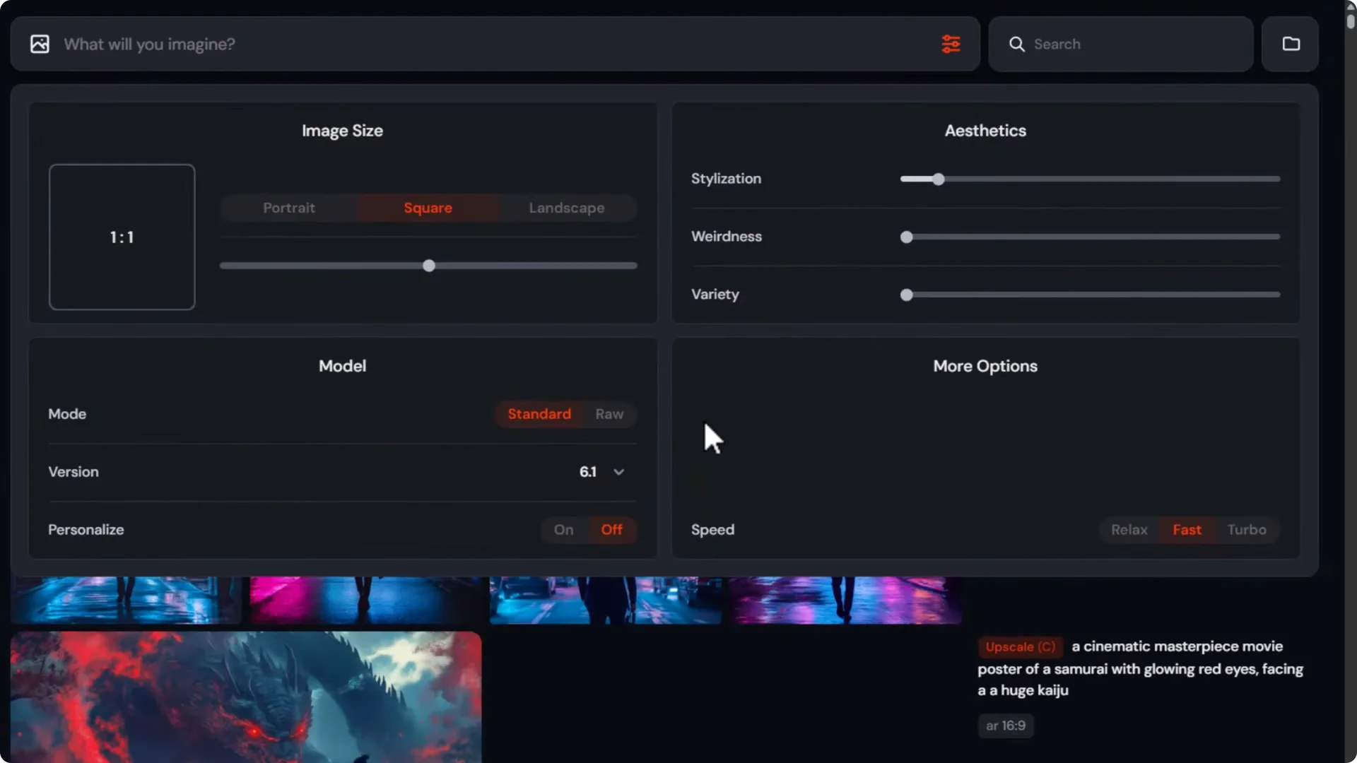Viewport: 1357px width, 763px height.
Task: Switch aspect ratio to Landscape
Action: [565, 208]
